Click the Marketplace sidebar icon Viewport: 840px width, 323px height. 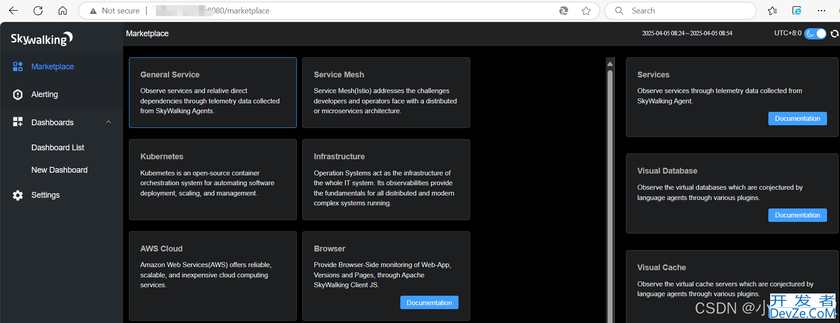pyautogui.click(x=17, y=67)
